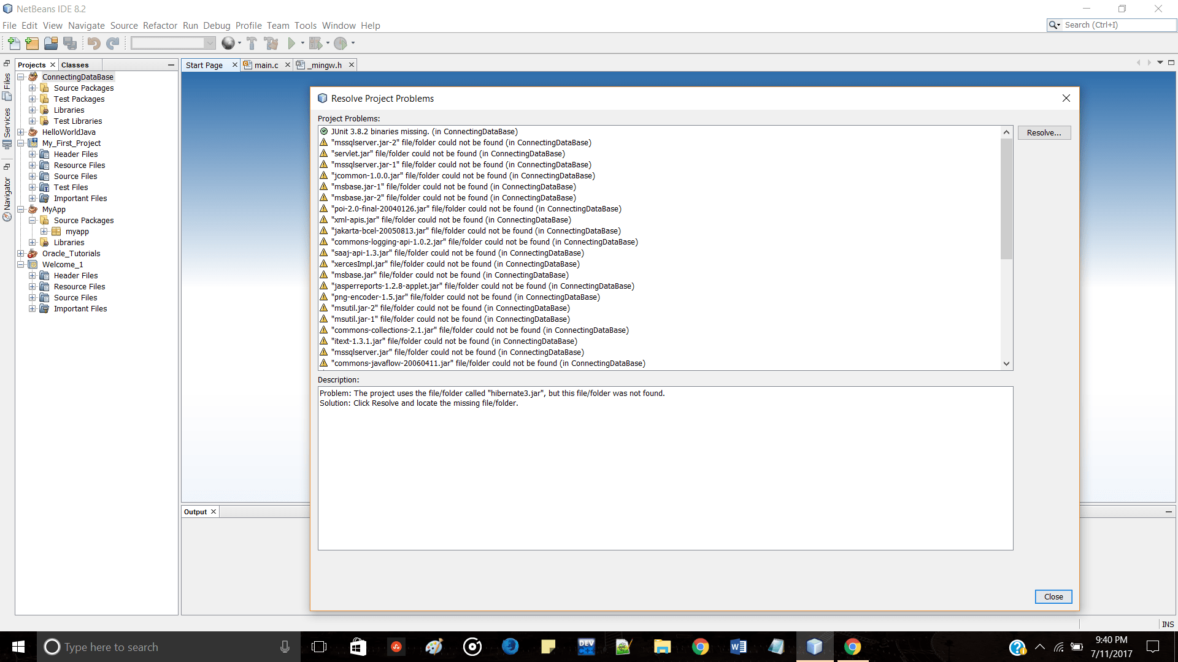Open the Services panel from the sidebar

(x=7, y=123)
